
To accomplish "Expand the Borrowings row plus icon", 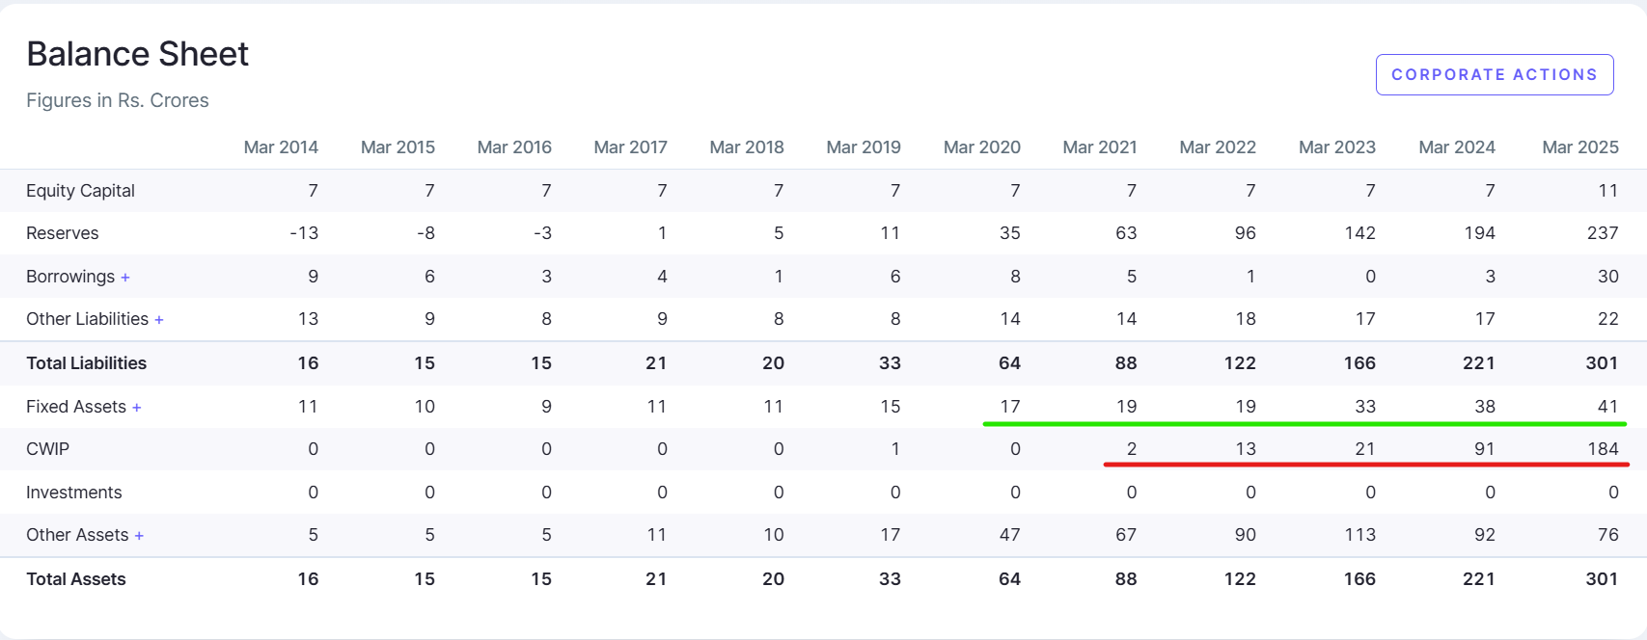I will click(x=125, y=278).
